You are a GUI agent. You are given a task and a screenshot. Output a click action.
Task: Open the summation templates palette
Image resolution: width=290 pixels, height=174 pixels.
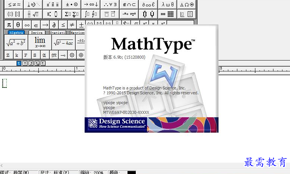coord(71,14)
